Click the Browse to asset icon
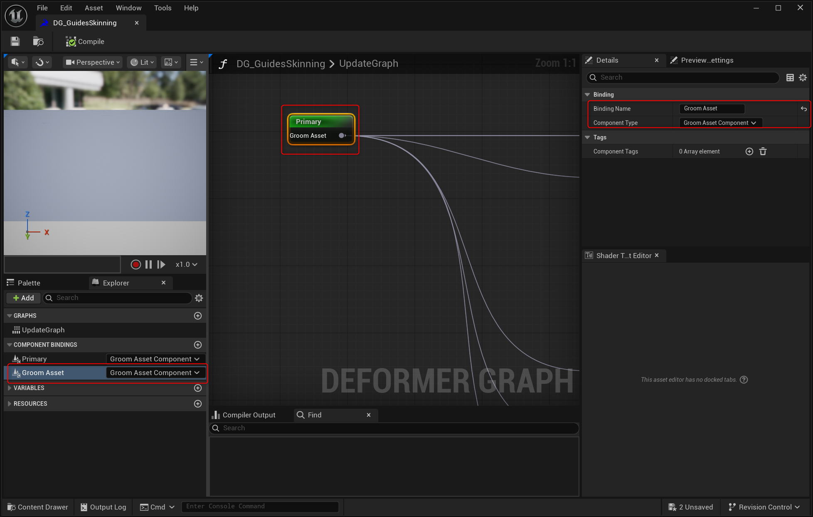Viewport: 813px width, 517px height. tap(38, 41)
